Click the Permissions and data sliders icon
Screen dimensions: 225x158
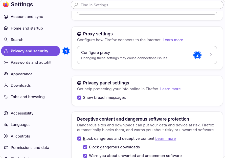coord(6,148)
